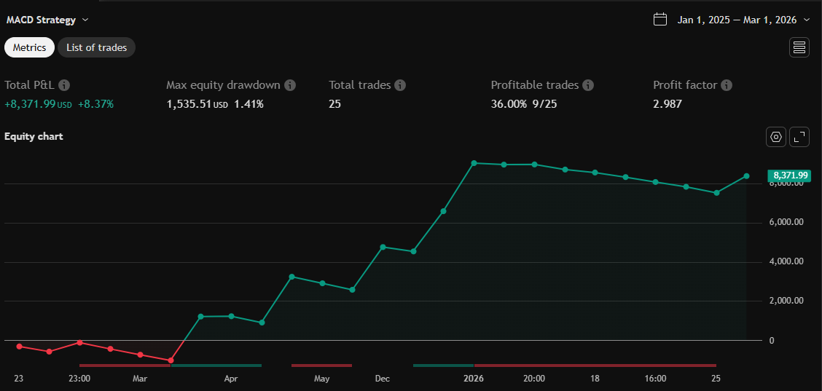Image resolution: width=822 pixels, height=391 pixels.
Task: Open the date range chevron after Mar 1, 2026
Action: point(807,20)
